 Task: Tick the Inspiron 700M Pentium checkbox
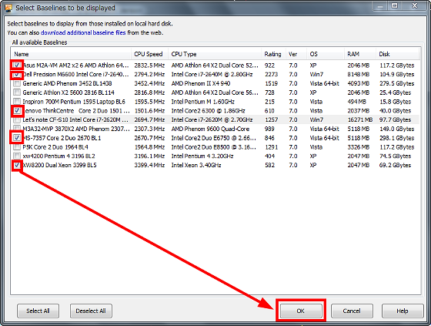[x=17, y=102]
